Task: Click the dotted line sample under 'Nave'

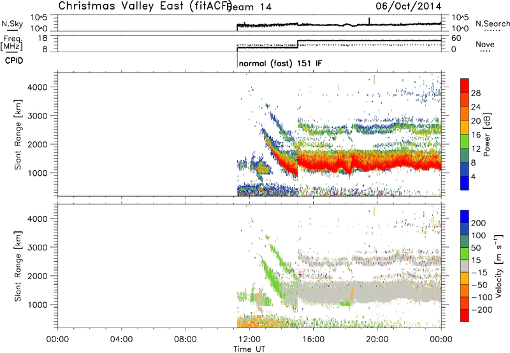Action: click(x=485, y=51)
